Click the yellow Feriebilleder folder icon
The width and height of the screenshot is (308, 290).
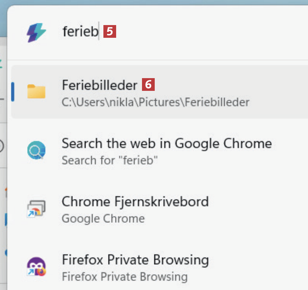pyautogui.click(x=36, y=92)
